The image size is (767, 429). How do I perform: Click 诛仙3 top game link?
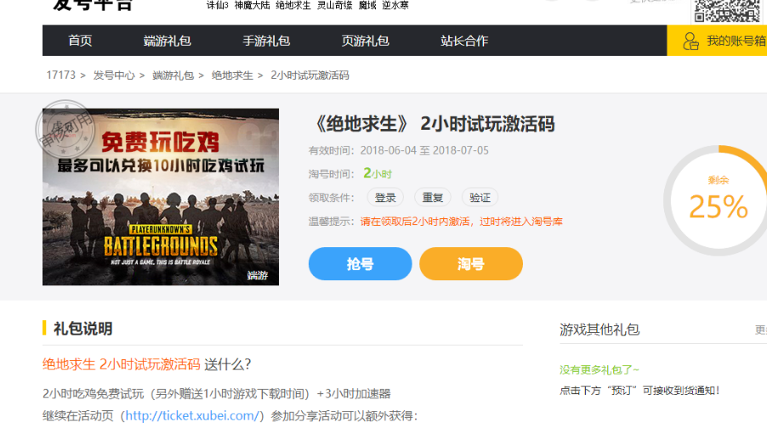pos(217,5)
